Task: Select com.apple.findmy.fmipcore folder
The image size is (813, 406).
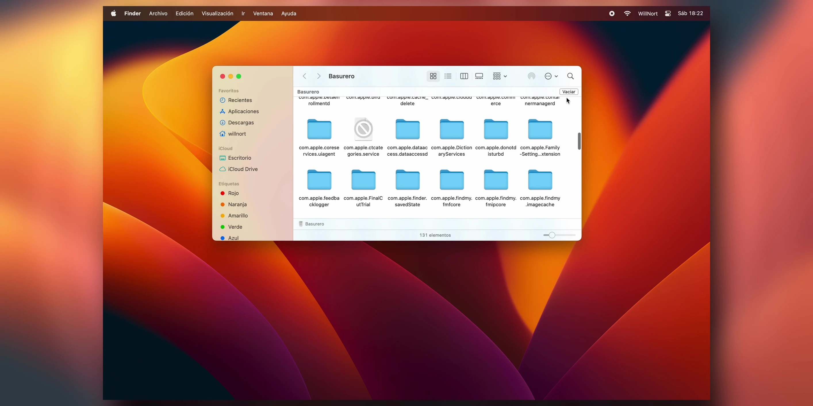Action: 496,180
